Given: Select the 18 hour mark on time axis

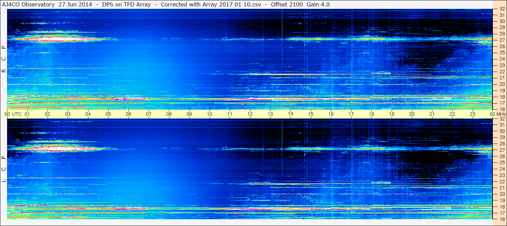Looking at the screenshot, I should (x=371, y=114).
